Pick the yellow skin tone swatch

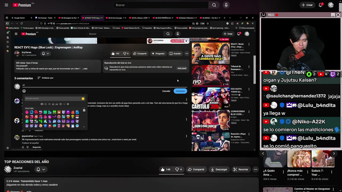(83, 99)
